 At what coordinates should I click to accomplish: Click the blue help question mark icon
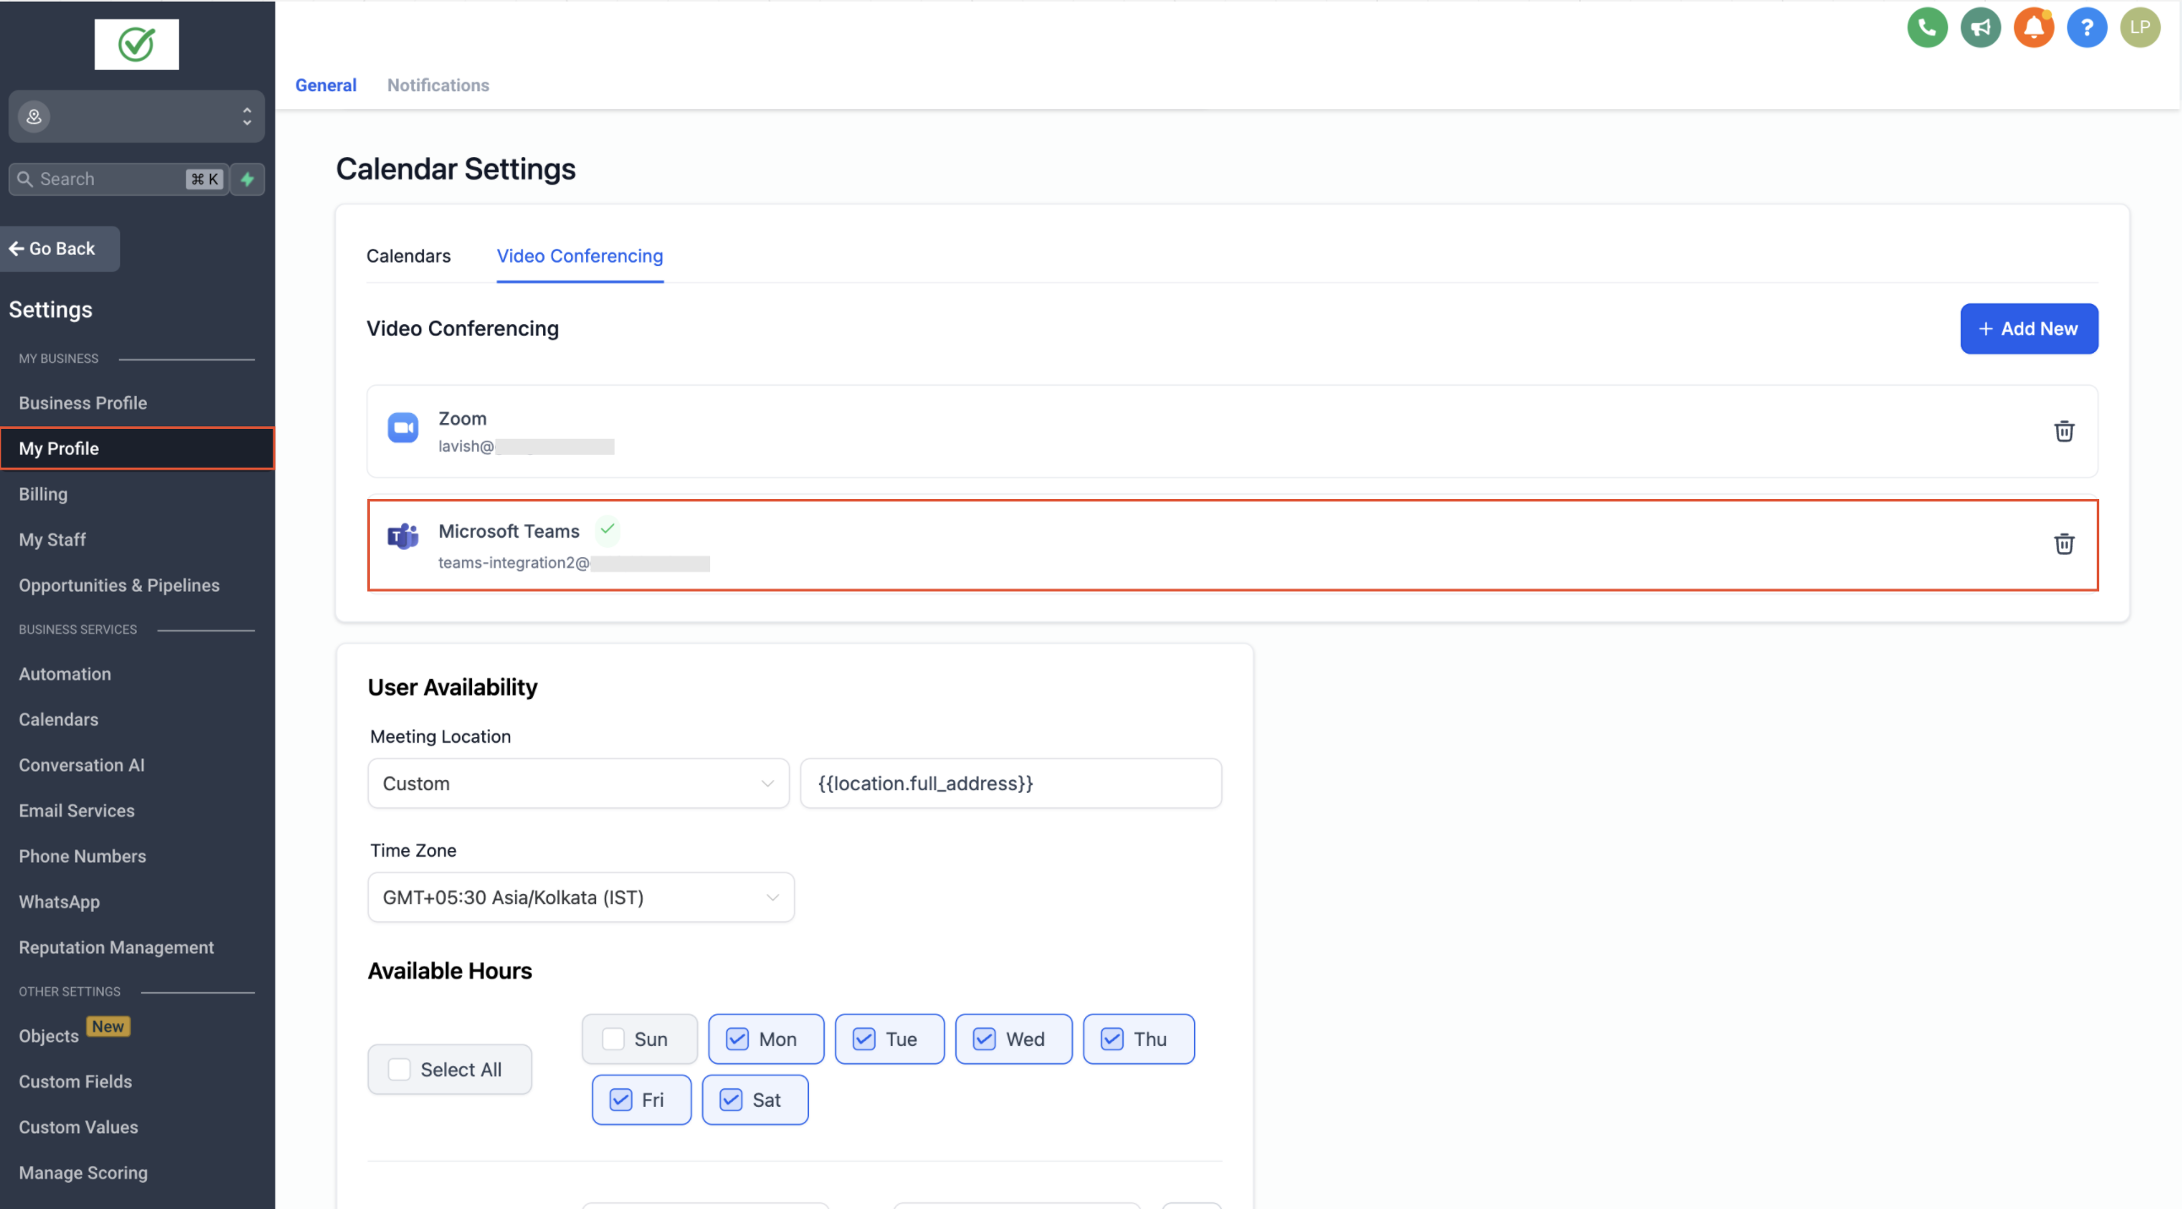tap(2087, 27)
